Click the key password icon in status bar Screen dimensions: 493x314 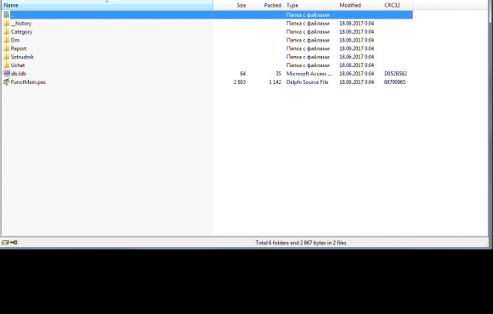point(14,243)
